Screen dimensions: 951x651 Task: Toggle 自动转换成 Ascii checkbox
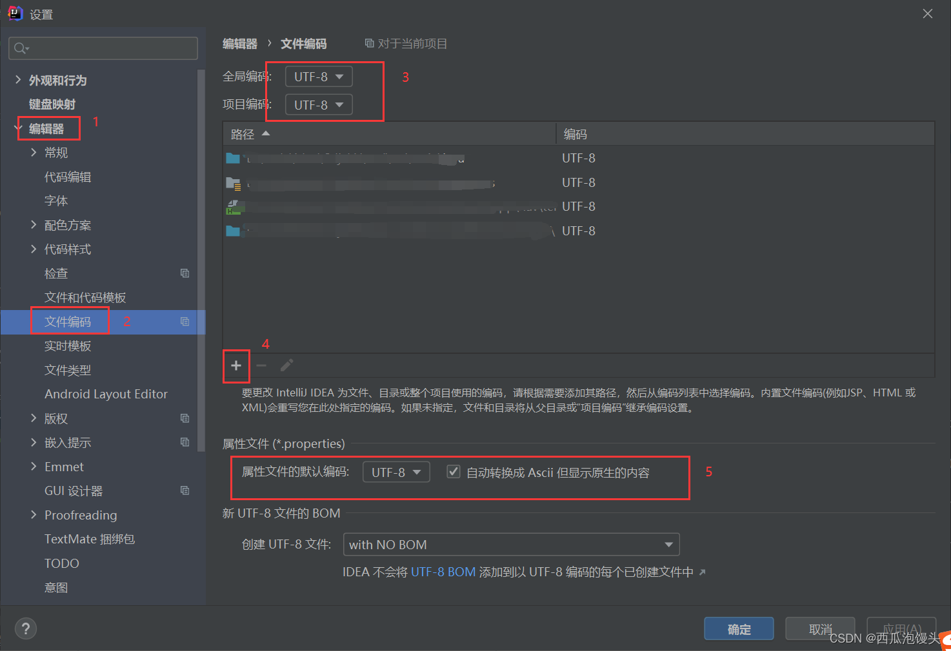(454, 472)
